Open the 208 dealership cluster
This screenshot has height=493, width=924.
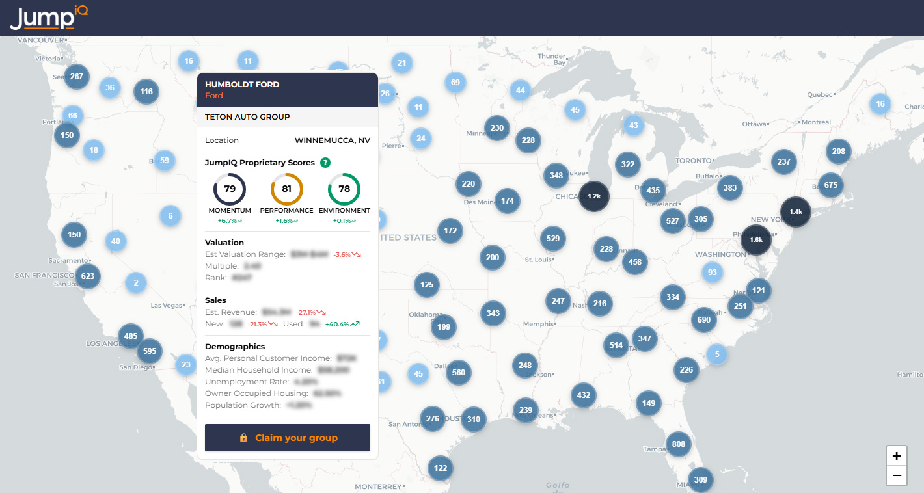point(839,152)
